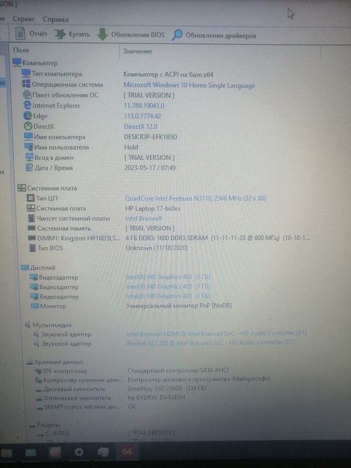Click the Операционная система Windows icon
The width and height of the screenshot is (351, 468).
coord(26,84)
